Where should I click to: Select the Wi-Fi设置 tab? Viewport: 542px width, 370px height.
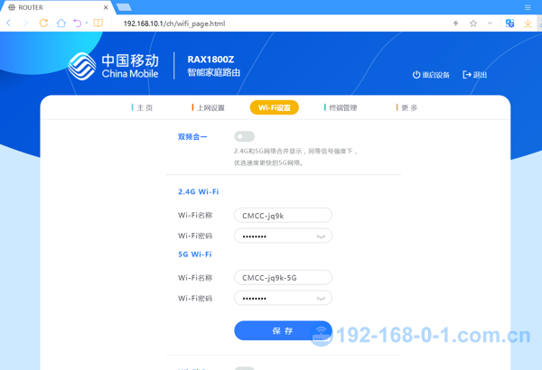pyautogui.click(x=274, y=107)
